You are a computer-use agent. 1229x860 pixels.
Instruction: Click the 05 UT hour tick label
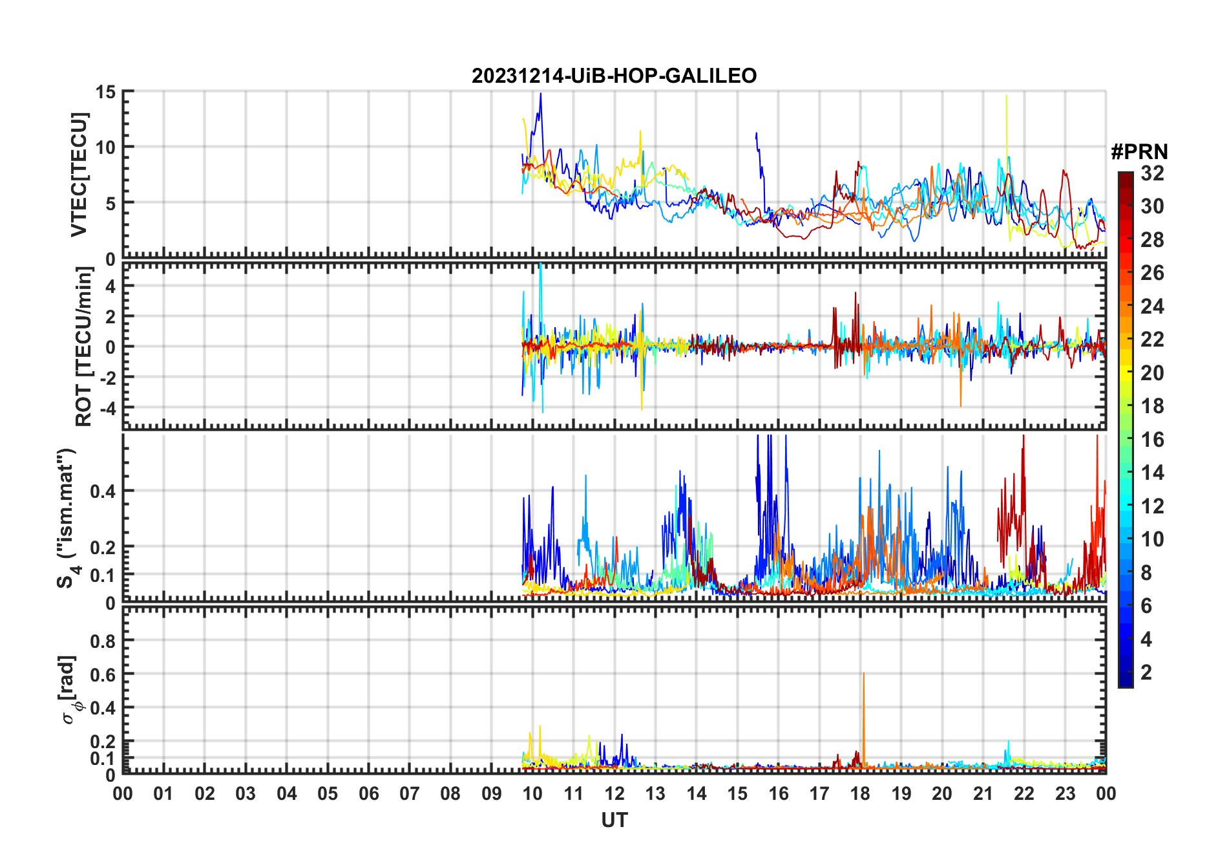click(328, 793)
